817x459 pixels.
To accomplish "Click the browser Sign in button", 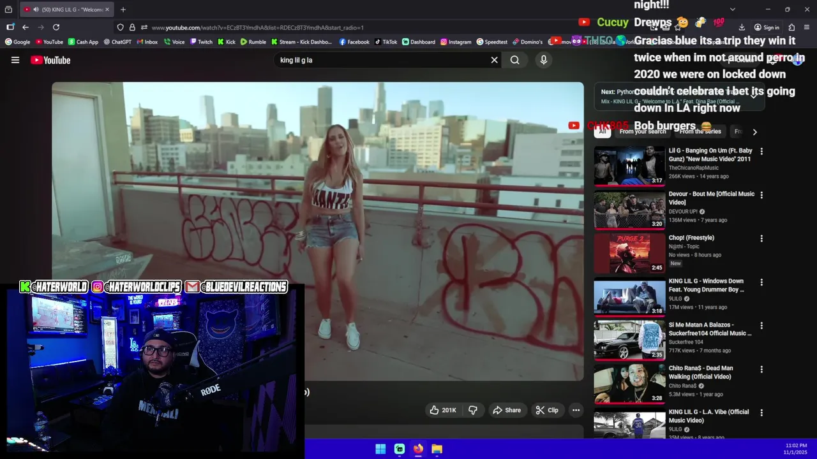I will tap(767, 27).
